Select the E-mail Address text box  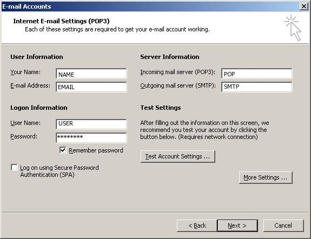(91, 87)
